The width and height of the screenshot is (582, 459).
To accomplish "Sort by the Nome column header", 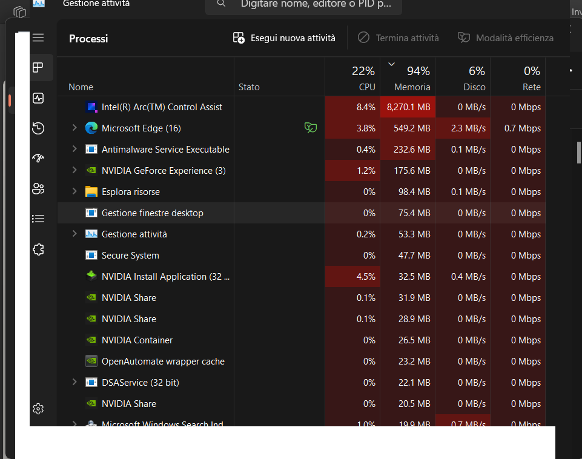I will coord(145,77).
